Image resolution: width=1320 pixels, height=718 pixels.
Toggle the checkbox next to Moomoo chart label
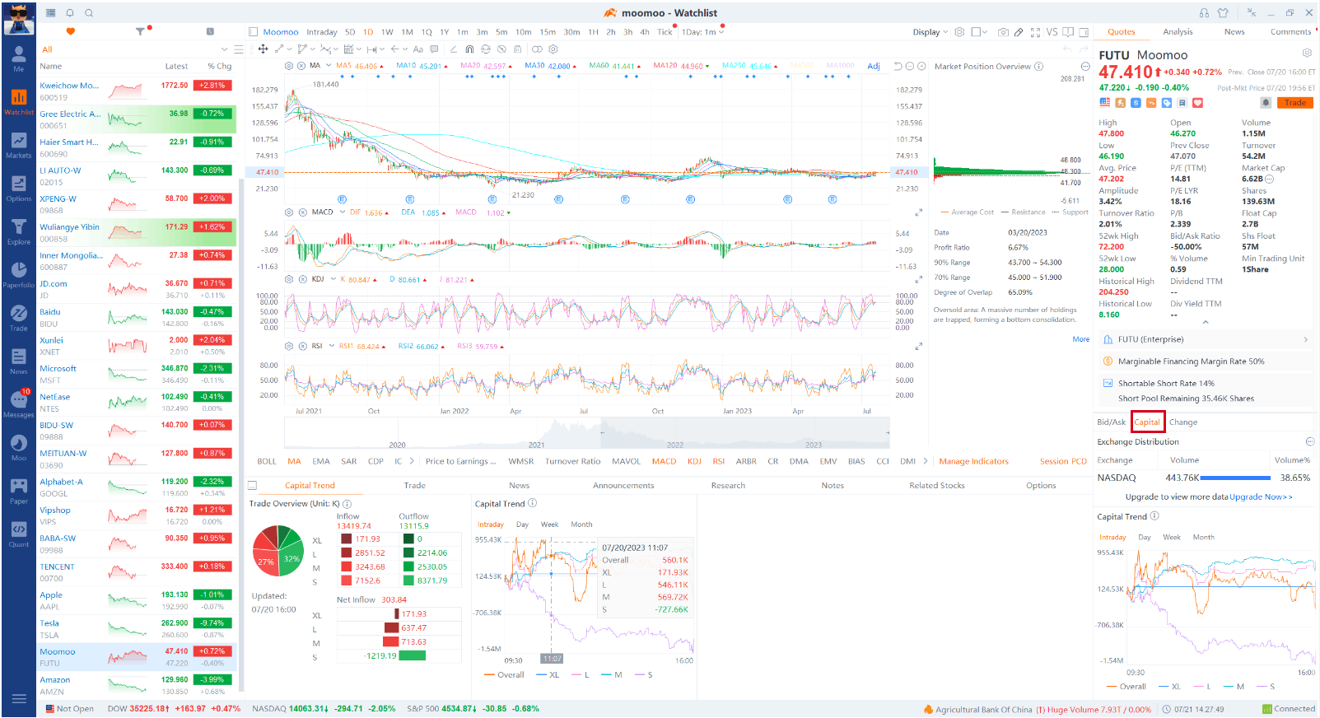(254, 32)
